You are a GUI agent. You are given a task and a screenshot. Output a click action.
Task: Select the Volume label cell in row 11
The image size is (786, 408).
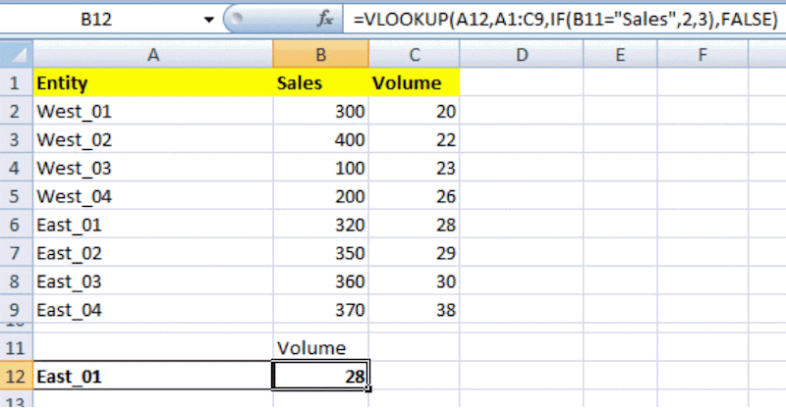click(321, 347)
